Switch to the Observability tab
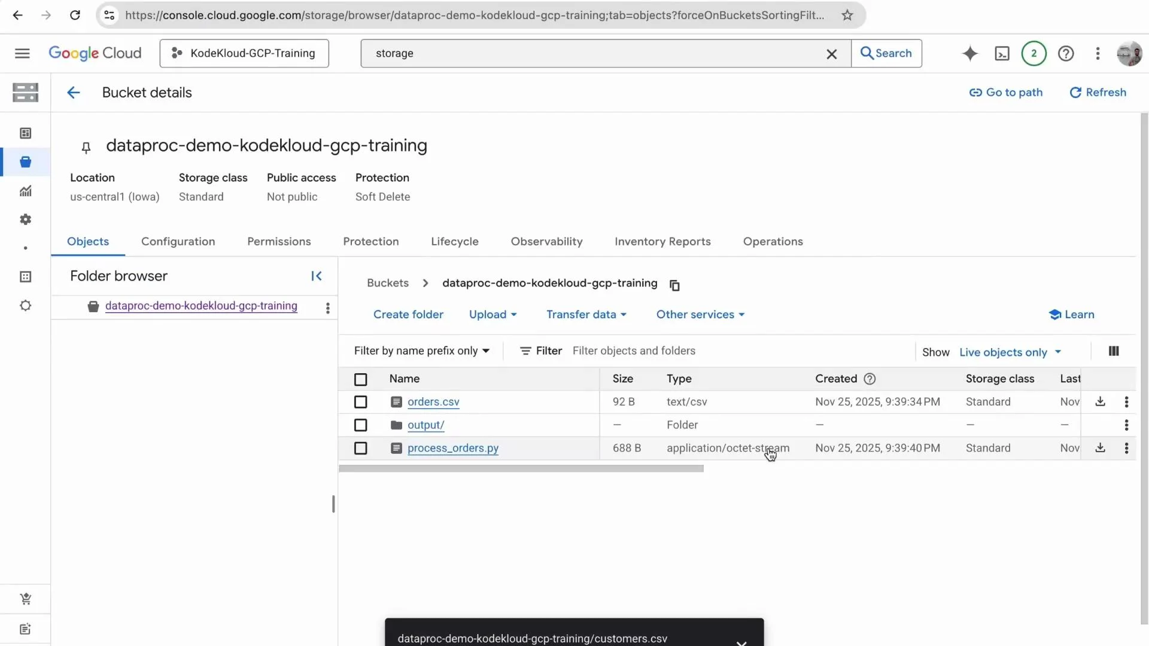Image resolution: width=1149 pixels, height=646 pixels. pos(546,242)
